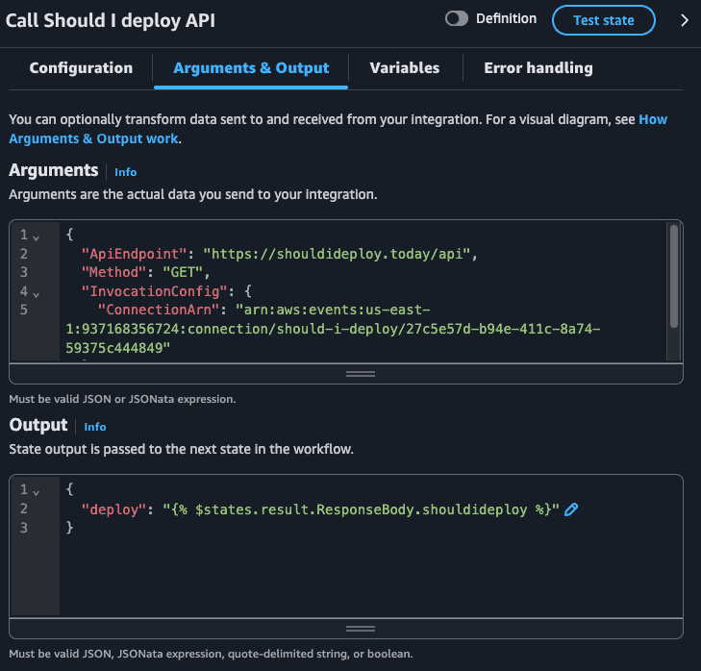Switch to the Configuration tab
The width and height of the screenshot is (701, 671).
point(81,68)
